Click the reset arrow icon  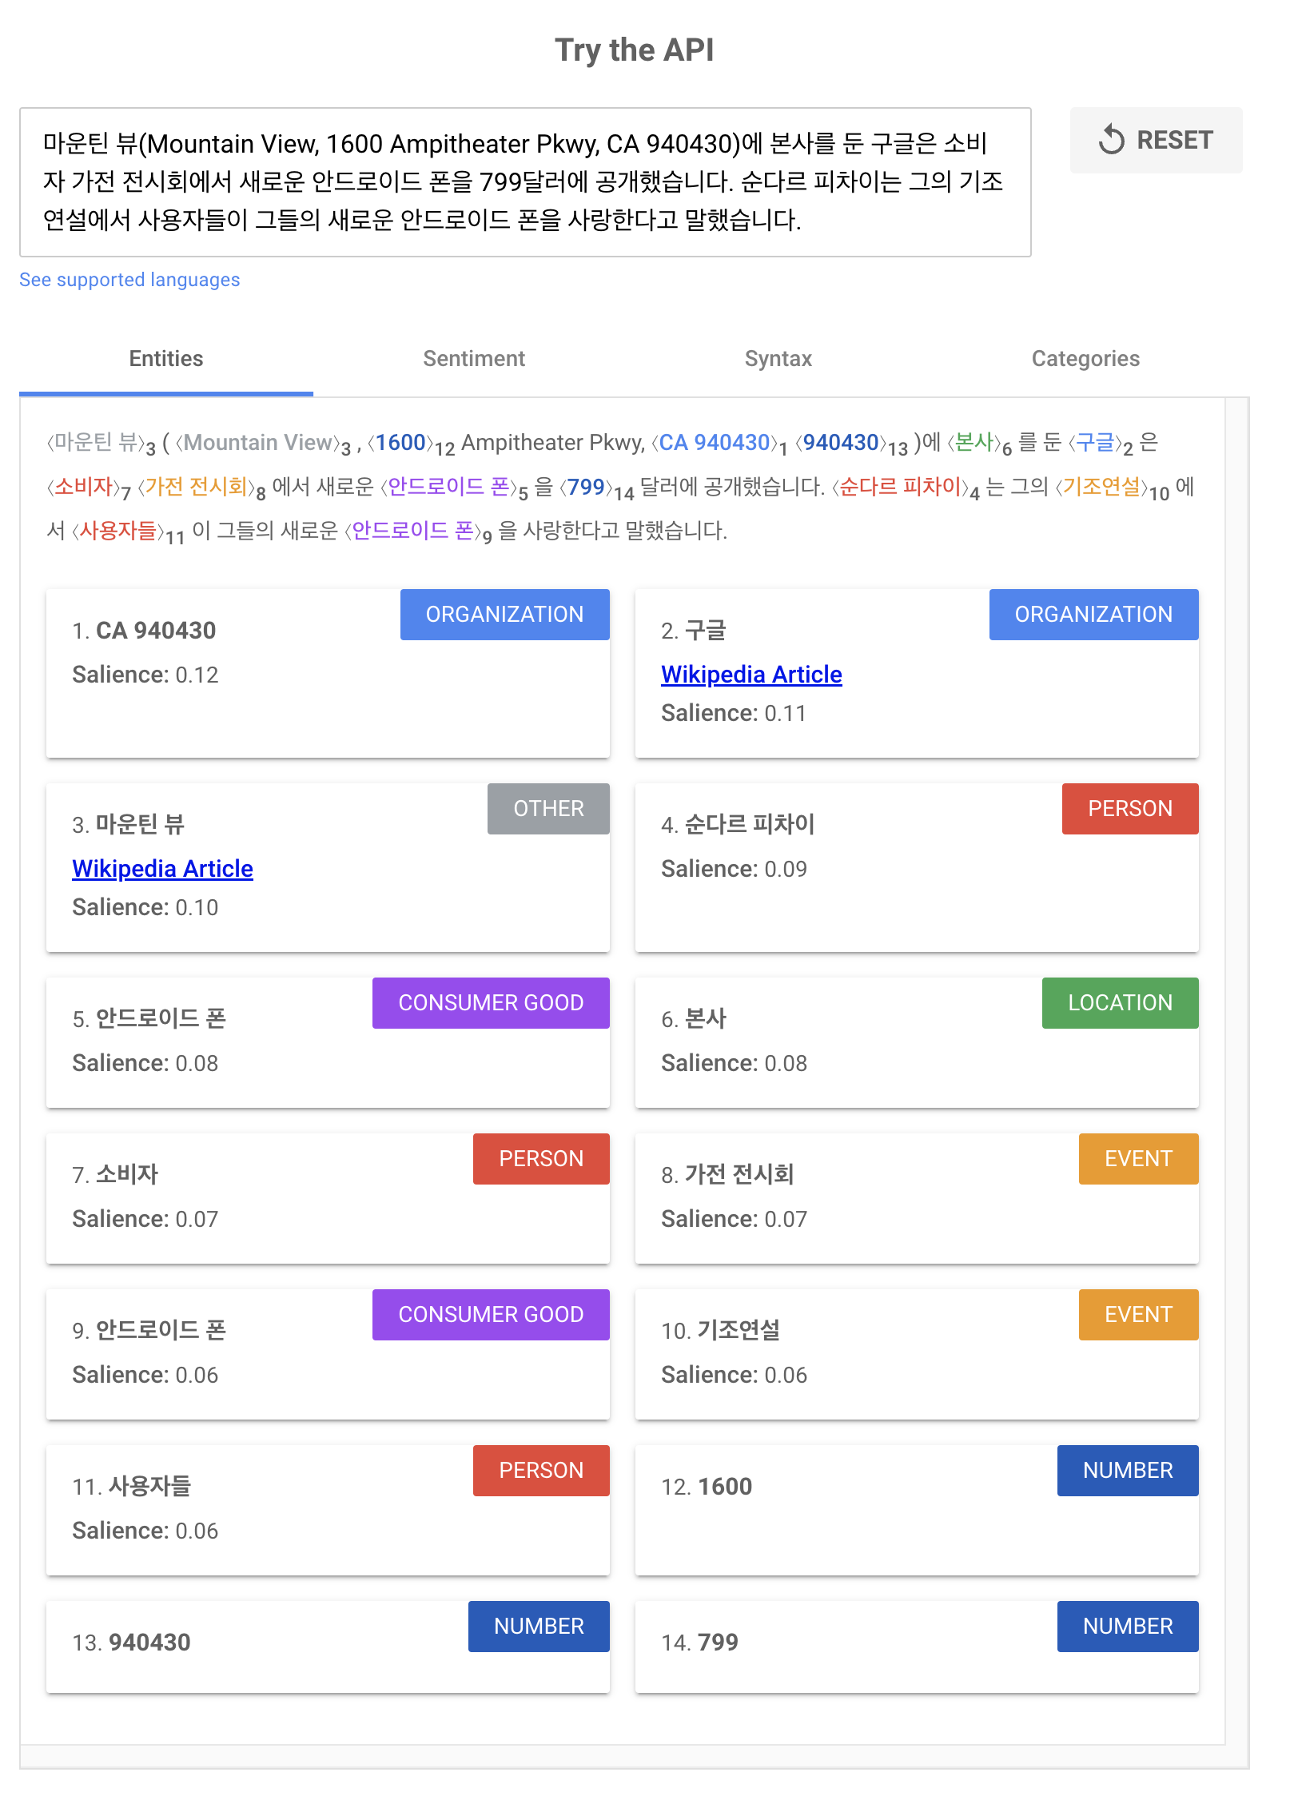1112,140
